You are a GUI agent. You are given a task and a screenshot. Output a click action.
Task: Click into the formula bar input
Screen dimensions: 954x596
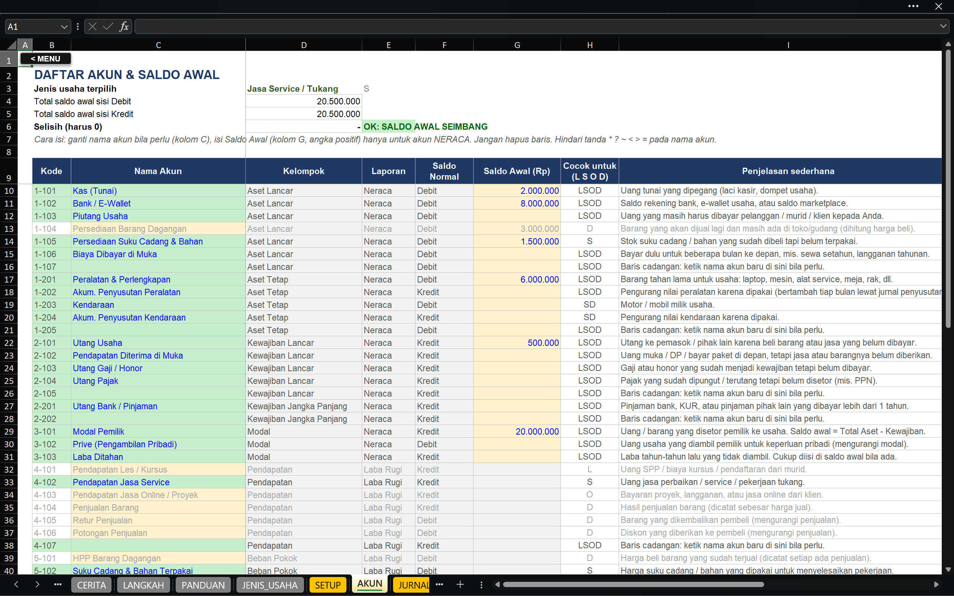(536, 26)
